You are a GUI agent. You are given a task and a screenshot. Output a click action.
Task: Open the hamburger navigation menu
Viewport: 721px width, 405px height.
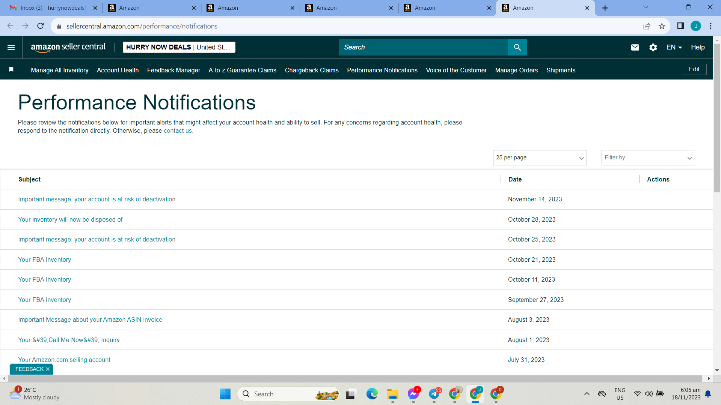click(x=11, y=47)
